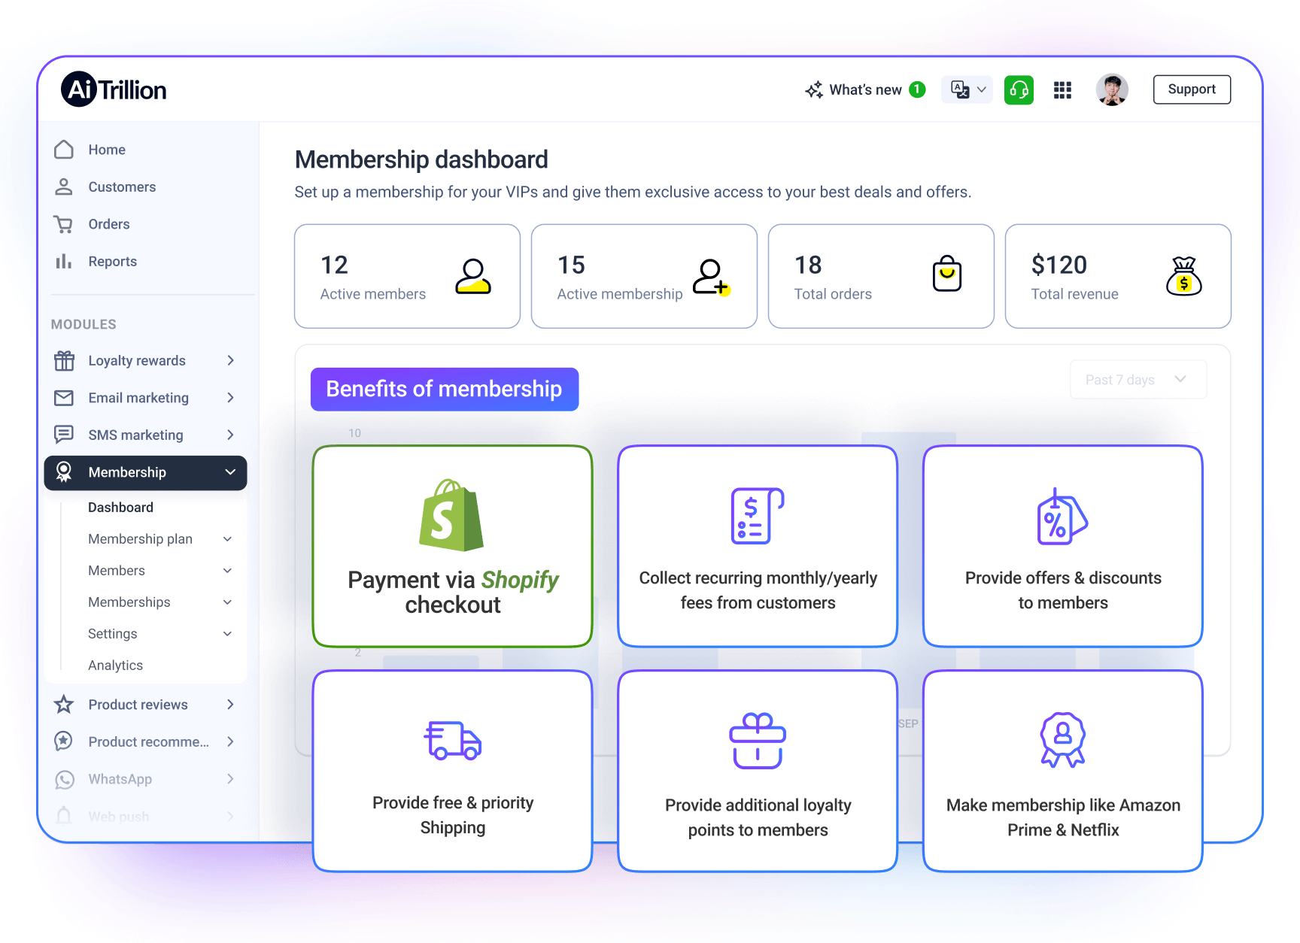The image size is (1300, 943).
Task: Click the Membership badge icon in sidebar
Action: click(x=64, y=472)
